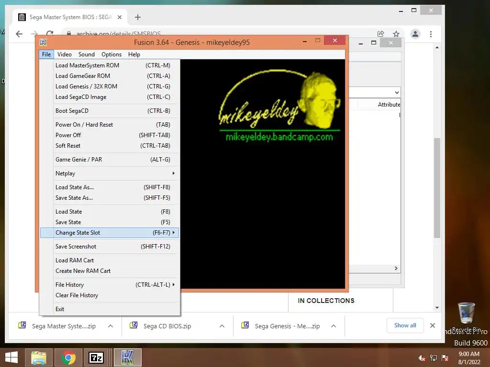Screen dimensions: 490x367
Task: Select Power Off
Action: pos(110,135)
